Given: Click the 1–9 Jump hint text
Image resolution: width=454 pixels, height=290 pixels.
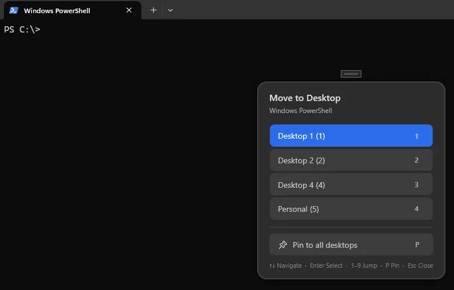Looking at the screenshot, I should (364, 265).
